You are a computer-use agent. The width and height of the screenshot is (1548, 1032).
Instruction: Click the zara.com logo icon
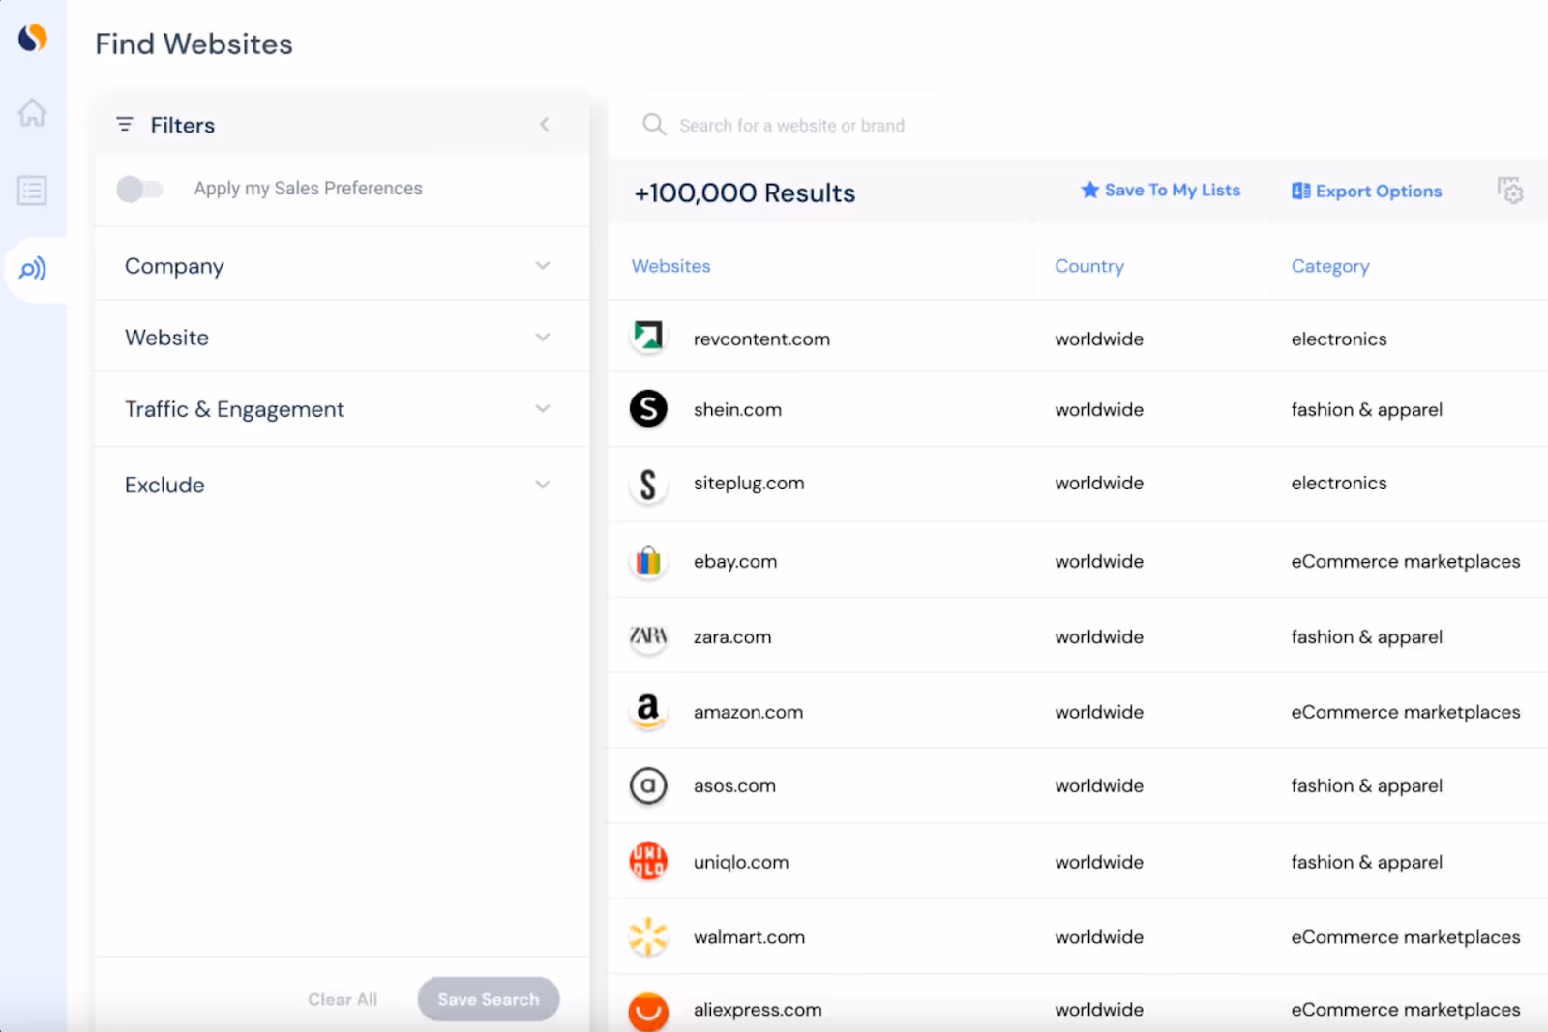pyautogui.click(x=648, y=636)
